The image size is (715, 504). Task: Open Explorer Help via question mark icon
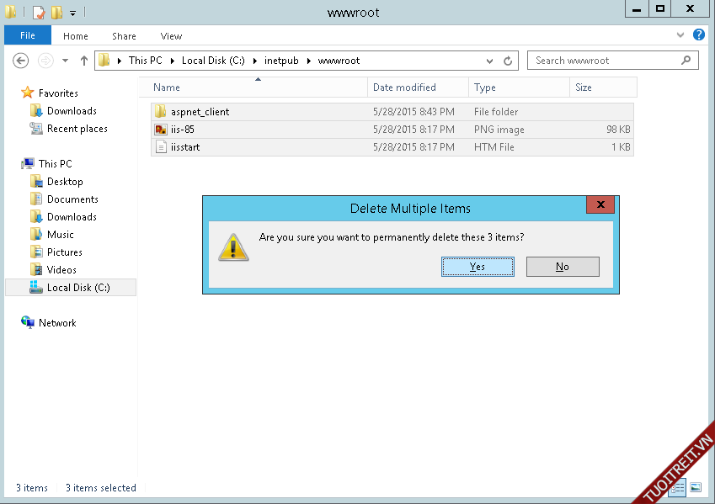(x=698, y=35)
